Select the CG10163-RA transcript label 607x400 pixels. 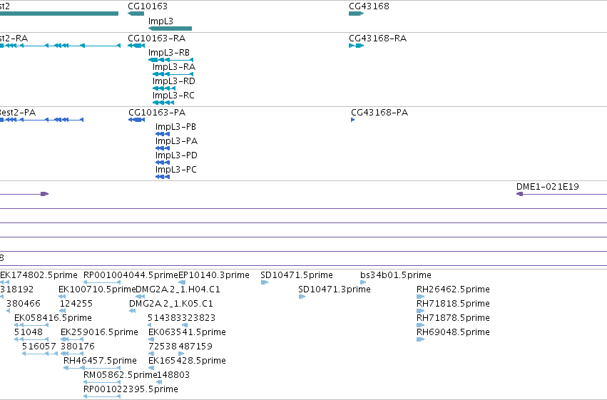pos(157,39)
